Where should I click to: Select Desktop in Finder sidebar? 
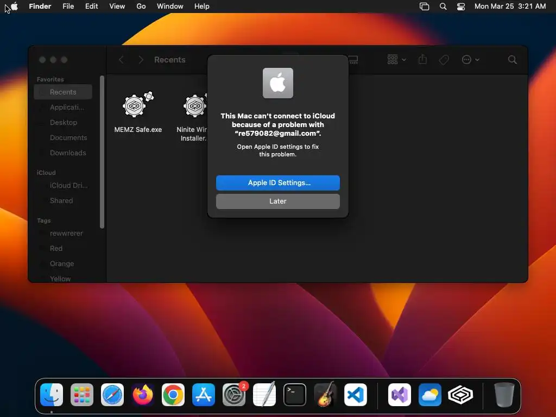click(63, 122)
